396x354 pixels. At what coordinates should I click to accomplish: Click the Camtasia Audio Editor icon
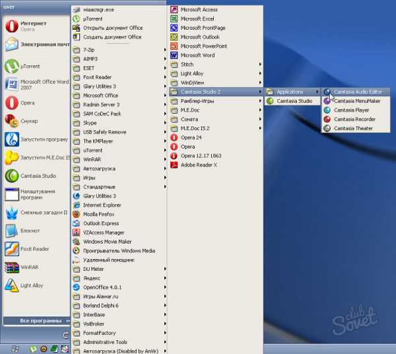coord(327,92)
